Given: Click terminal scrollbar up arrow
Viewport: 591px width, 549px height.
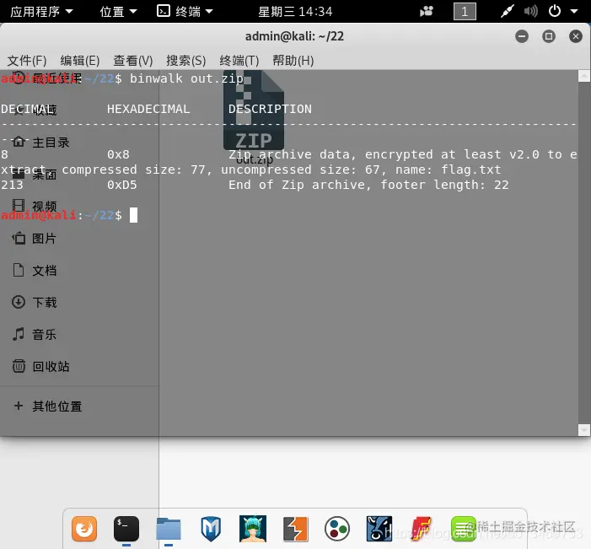Looking at the screenshot, I should coord(584,76).
